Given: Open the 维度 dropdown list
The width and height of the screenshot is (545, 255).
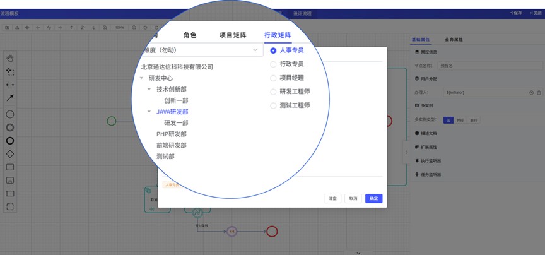Looking at the screenshot, I should pos(255,50).
